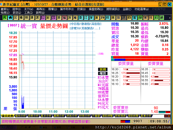Open the F5元大 warrant link
This screenshot has height=130, width=173.
103,107
